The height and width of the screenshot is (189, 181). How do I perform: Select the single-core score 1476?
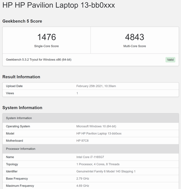click(x=46, y=37)
